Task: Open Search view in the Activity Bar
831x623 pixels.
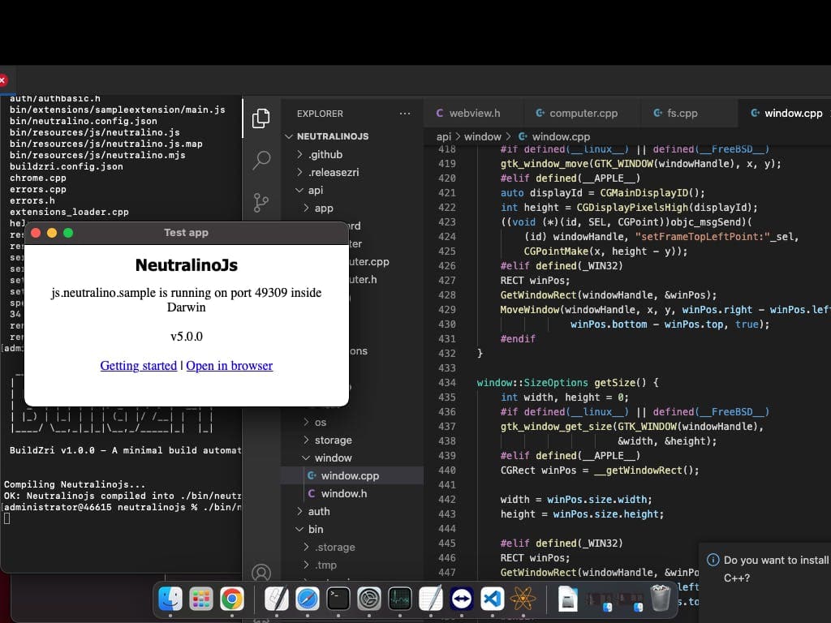Action: [x=261, y=161]
